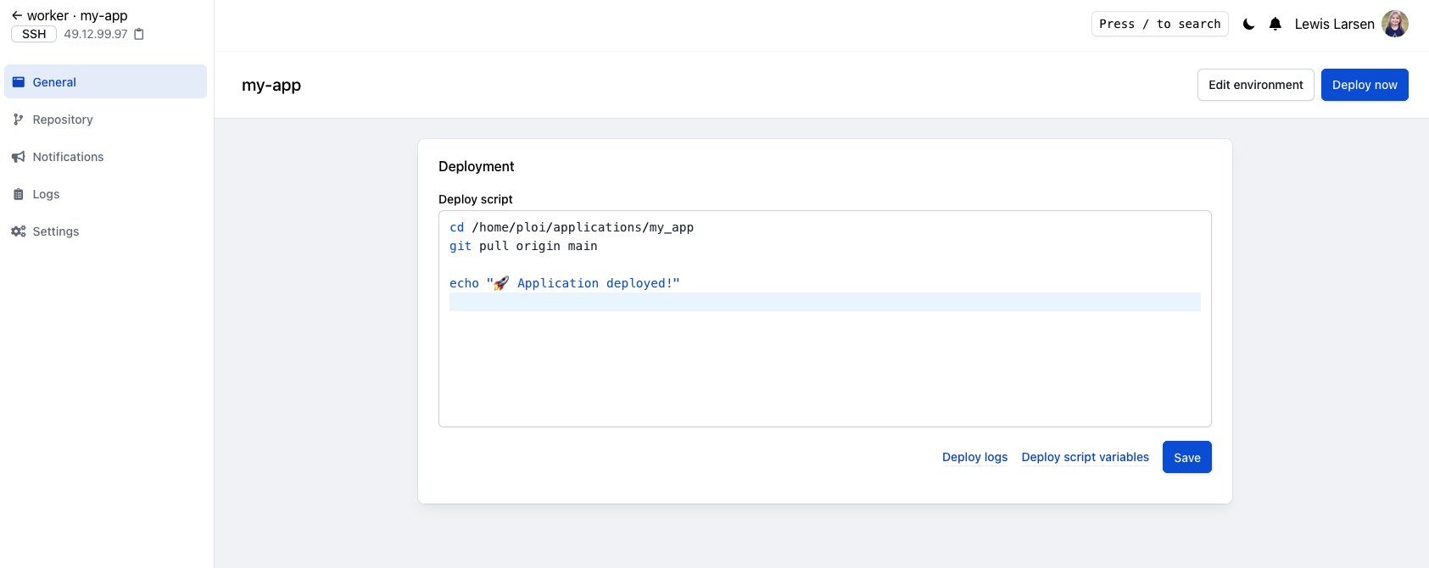
Task: Click the Deploy now button
Action: (1365, 85)
